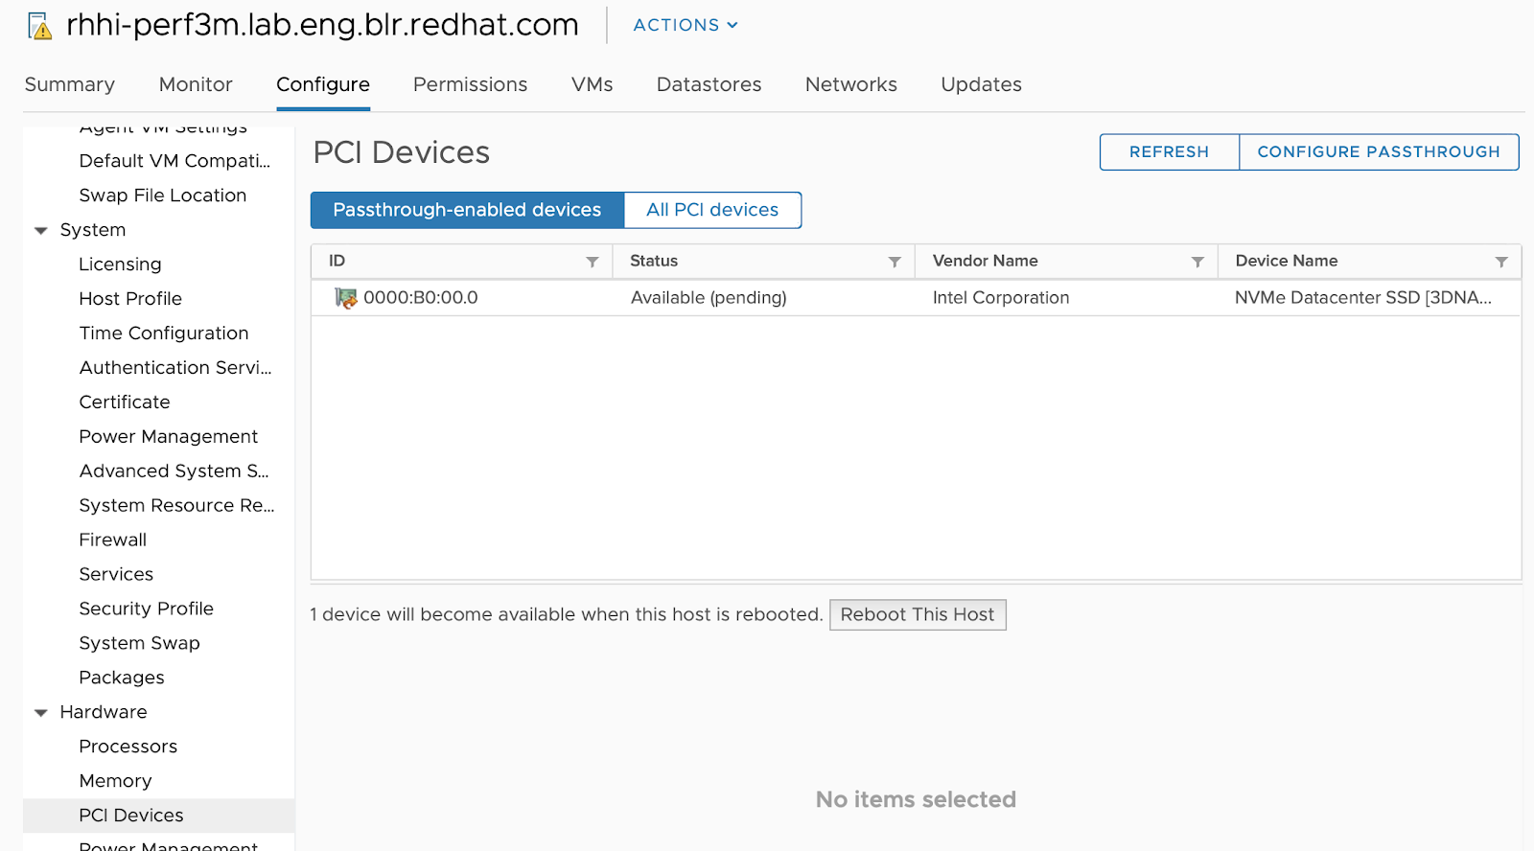1534x851 pixels.
Task: Click the PCI device icon for 0000:B0:00.0
Action: point(345,298)
